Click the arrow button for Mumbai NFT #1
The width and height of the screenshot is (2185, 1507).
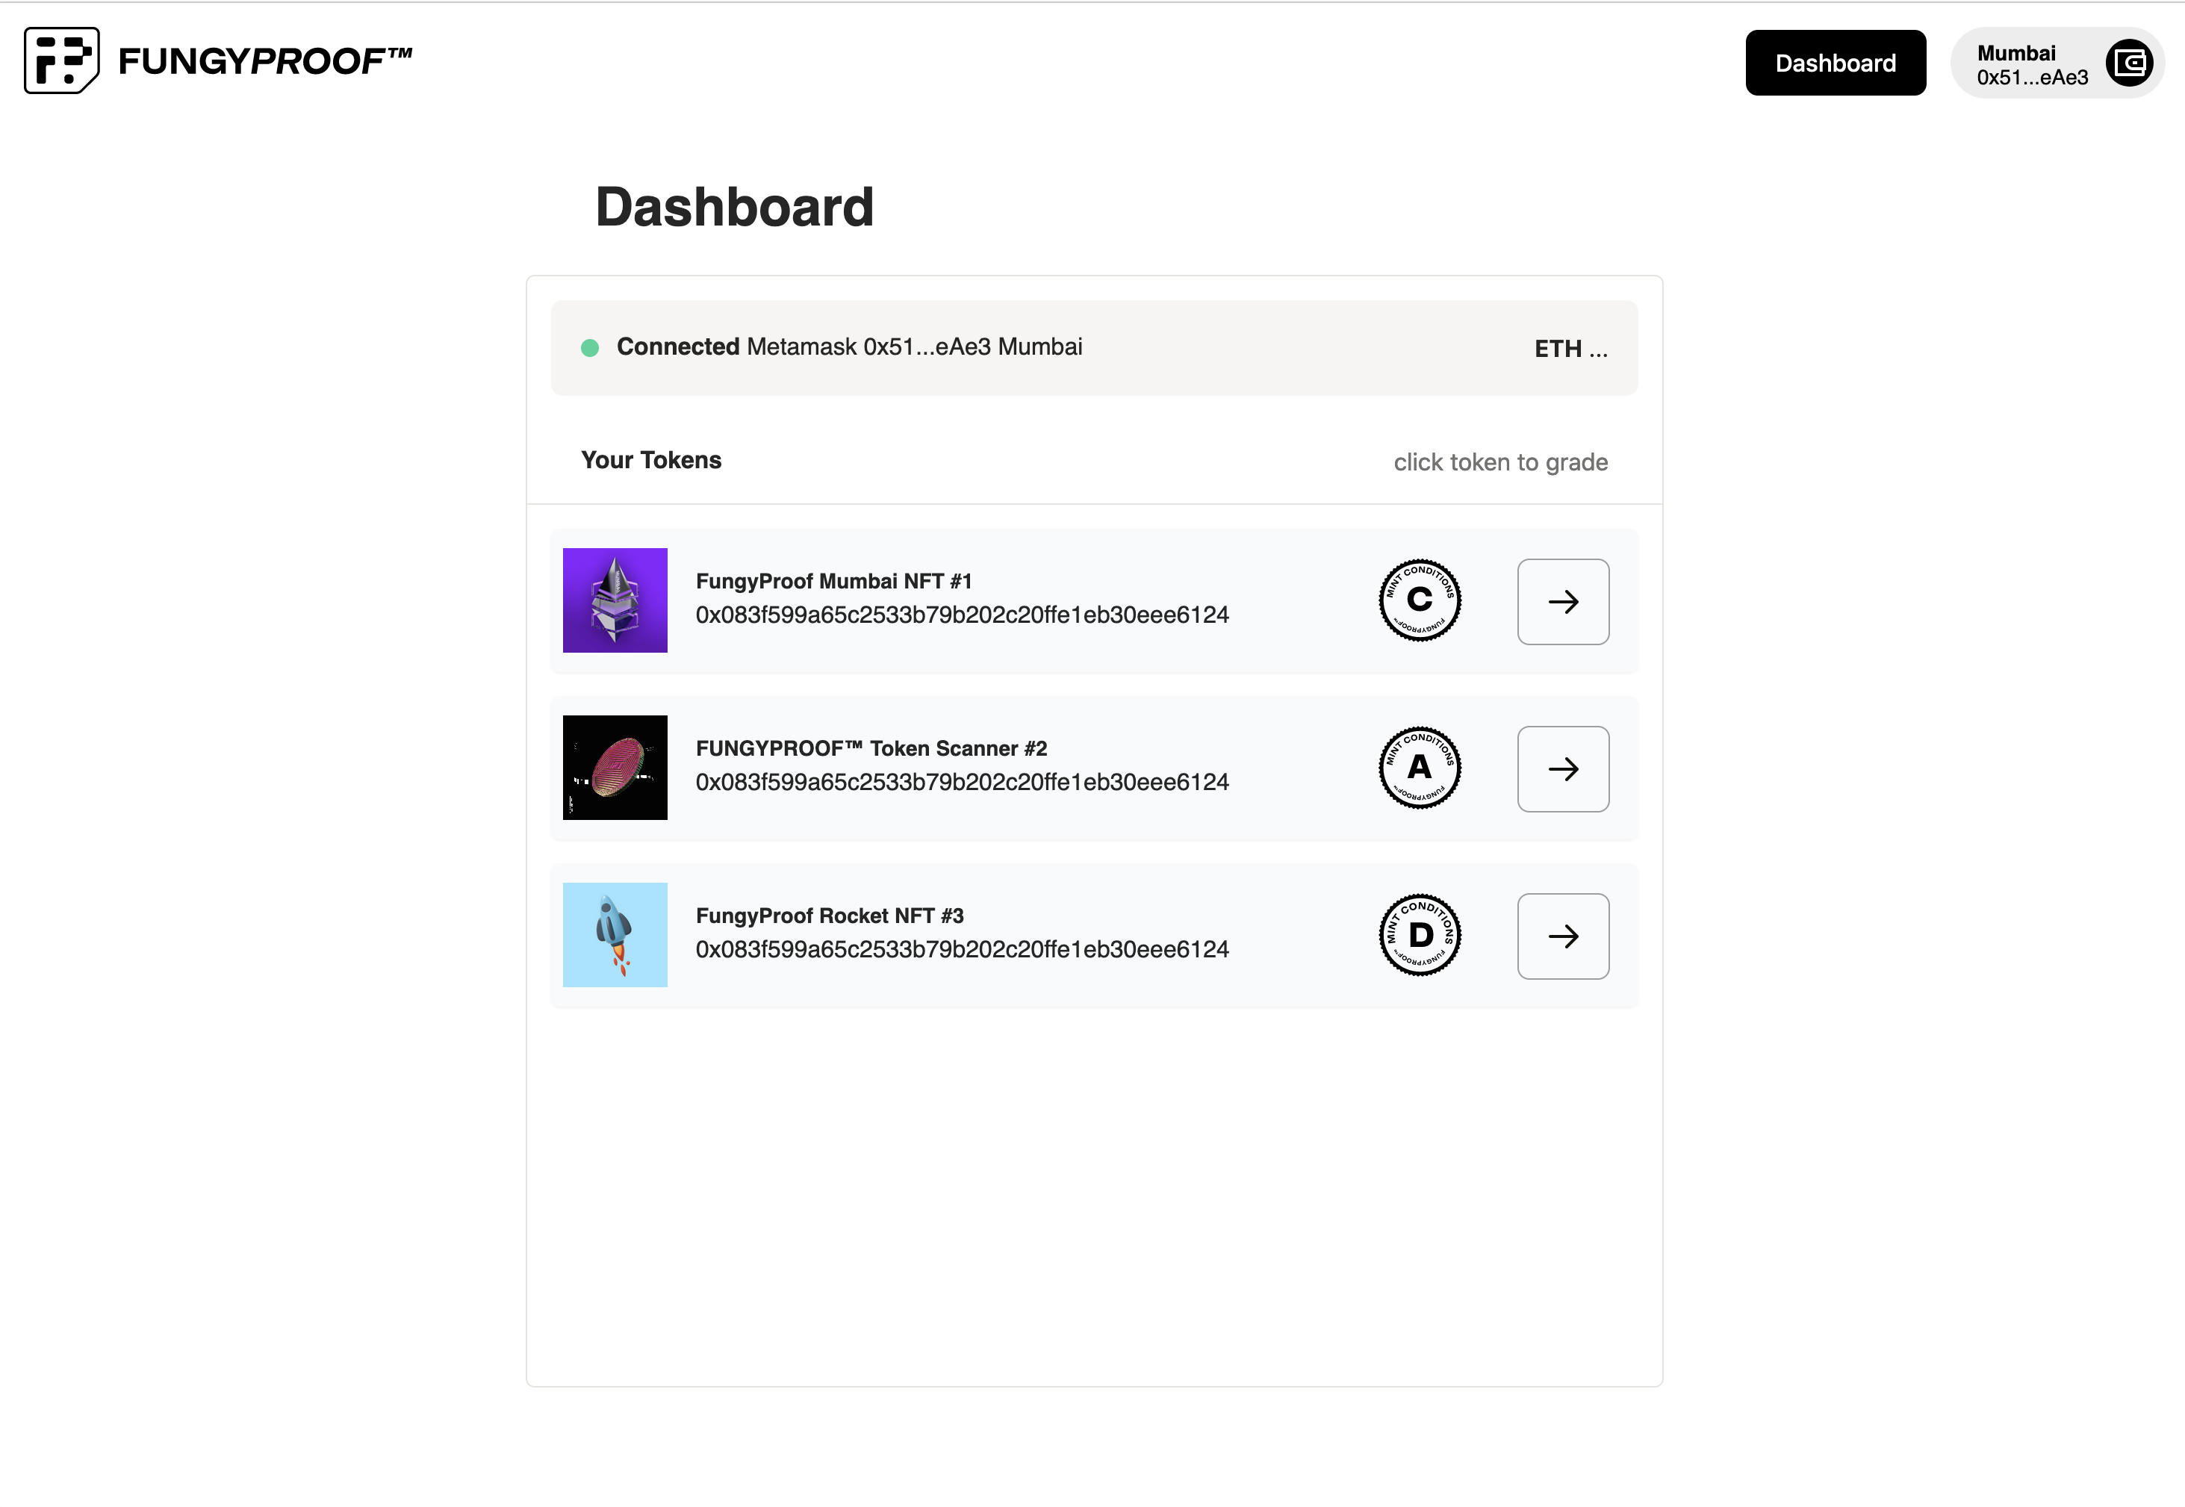click(1563, 601)
